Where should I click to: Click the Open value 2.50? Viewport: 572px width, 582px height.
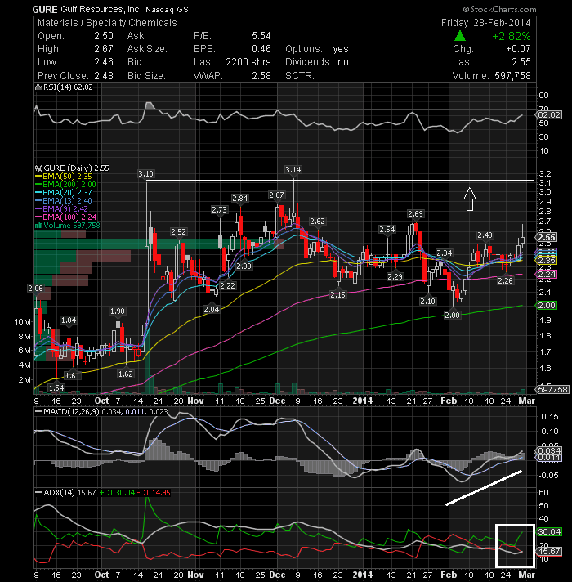[x=104, y=36]
